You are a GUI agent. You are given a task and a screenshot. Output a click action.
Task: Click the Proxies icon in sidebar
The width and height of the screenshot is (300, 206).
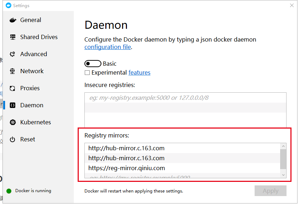13,88
